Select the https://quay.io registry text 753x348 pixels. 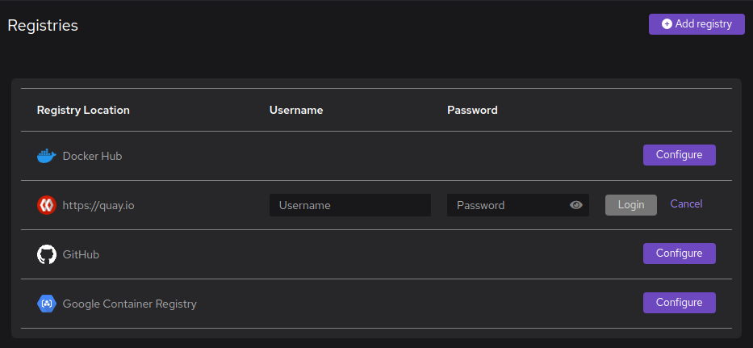98,205
